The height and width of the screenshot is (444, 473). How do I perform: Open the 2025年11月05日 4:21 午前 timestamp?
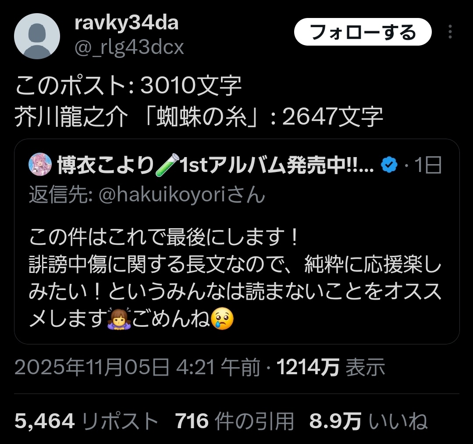(137, 367)
